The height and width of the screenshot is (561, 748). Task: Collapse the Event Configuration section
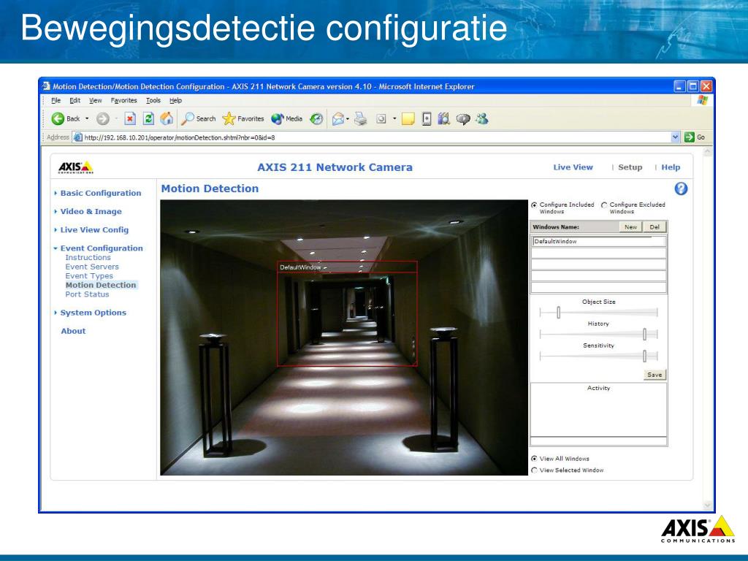point(102,248)
